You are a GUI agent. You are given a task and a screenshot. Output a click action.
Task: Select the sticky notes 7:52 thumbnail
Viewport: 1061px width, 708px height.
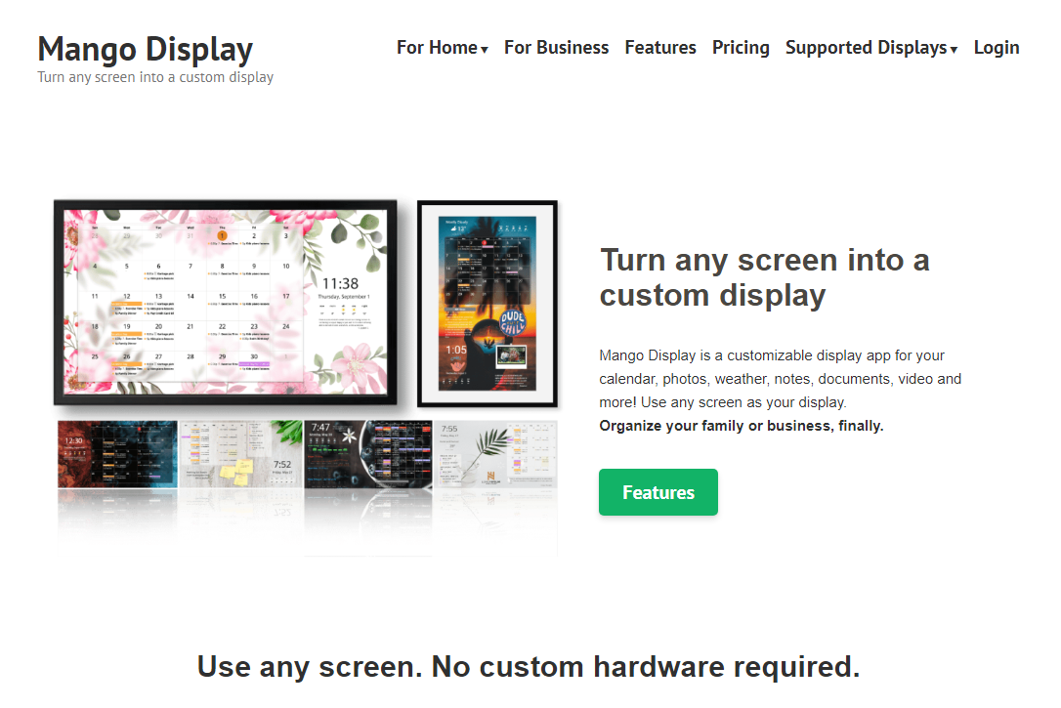point(241,454)
